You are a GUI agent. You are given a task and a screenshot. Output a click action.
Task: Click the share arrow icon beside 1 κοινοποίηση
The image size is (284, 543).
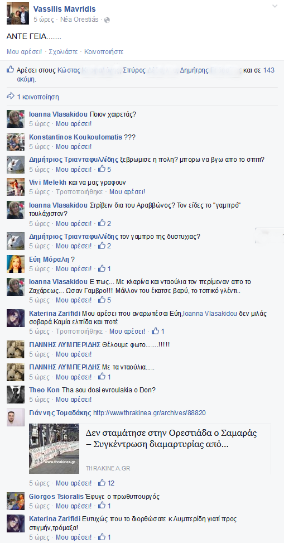point(11,95)
